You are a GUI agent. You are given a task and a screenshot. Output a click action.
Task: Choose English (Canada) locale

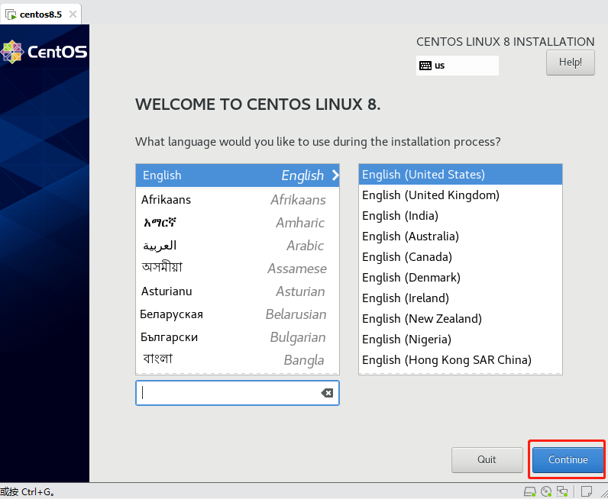(x=461, y=256)
